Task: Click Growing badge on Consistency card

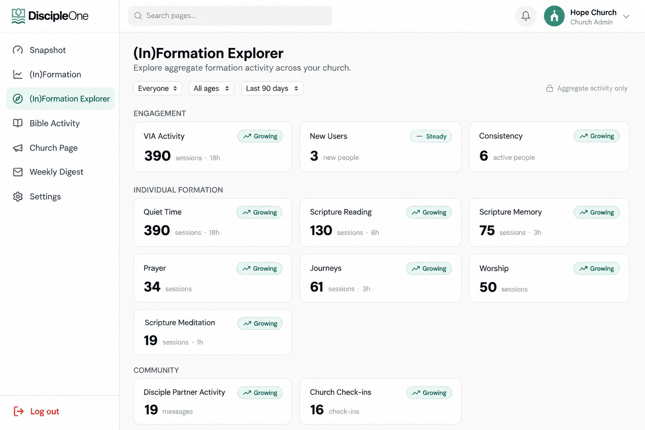Action: pyautogui.click(x=597, y=136)
